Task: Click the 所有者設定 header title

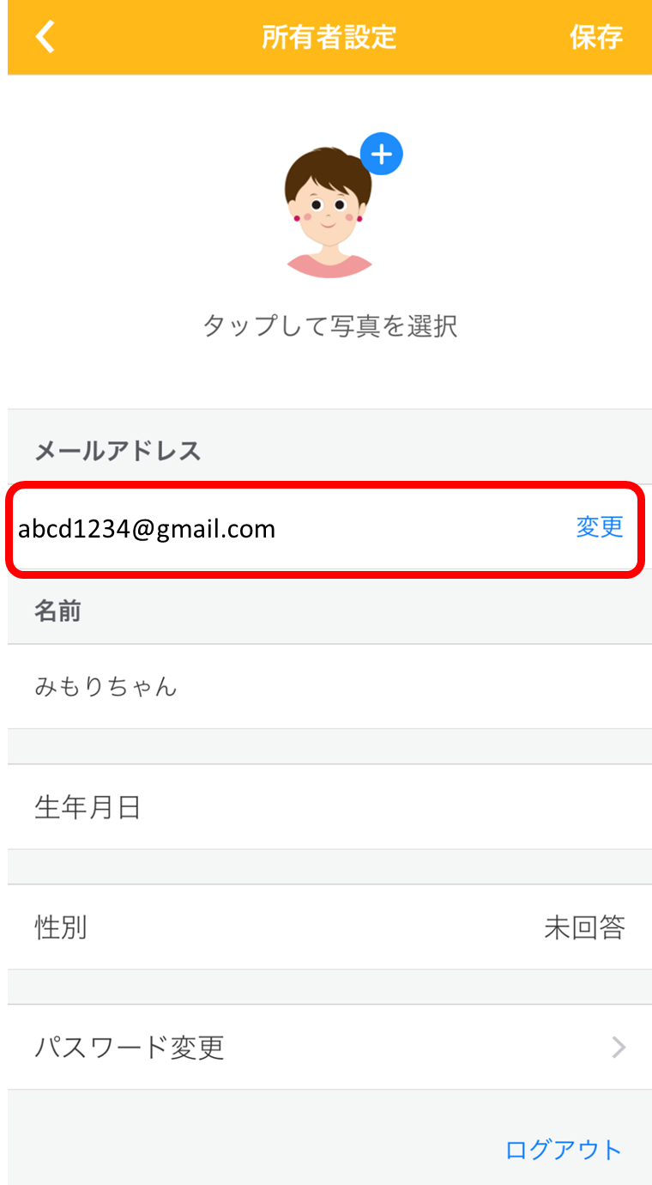Action: coord(329,37)
